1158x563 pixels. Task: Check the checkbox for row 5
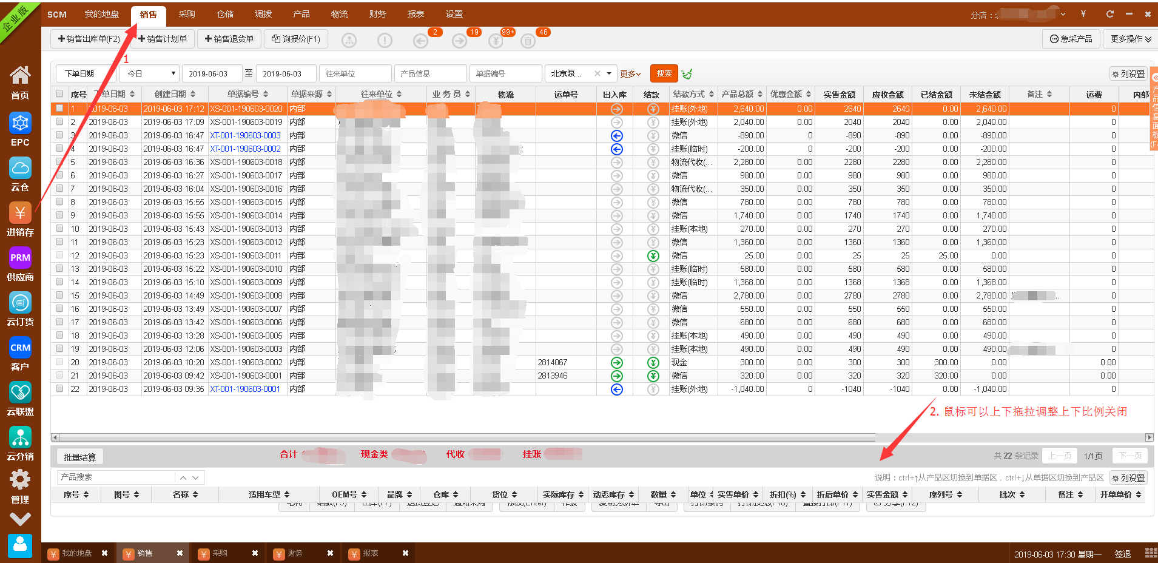pos(59,161)
